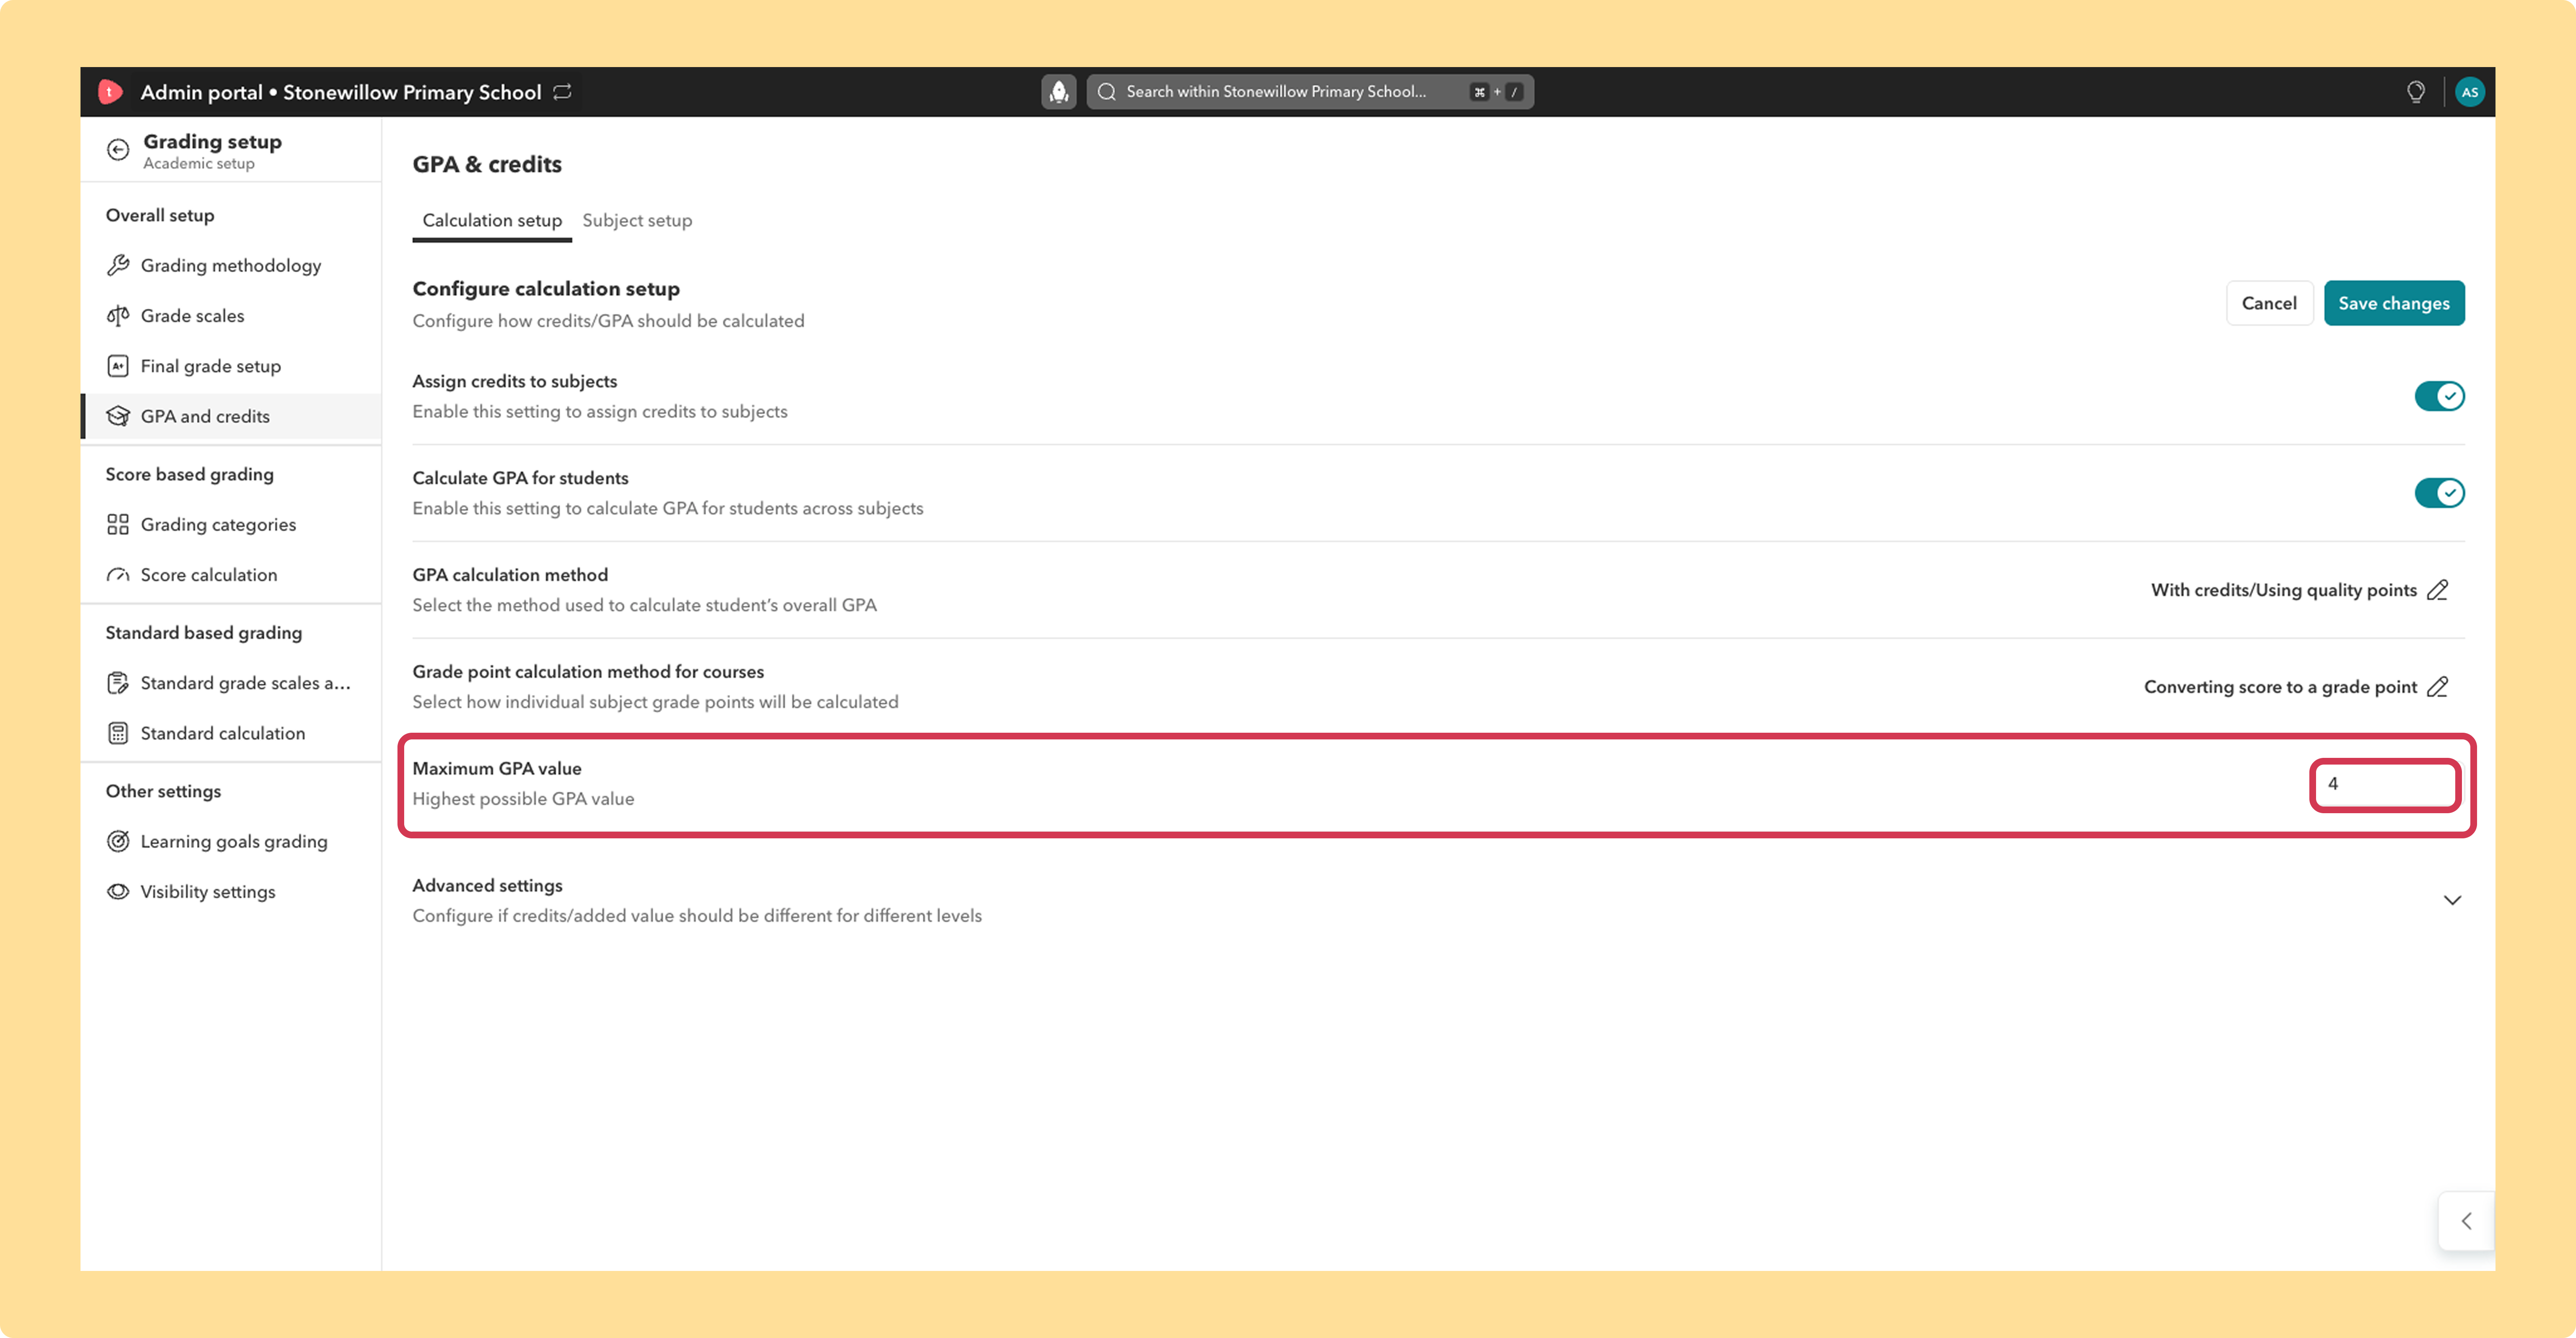Click the Score calculation gauge icon

118,575
